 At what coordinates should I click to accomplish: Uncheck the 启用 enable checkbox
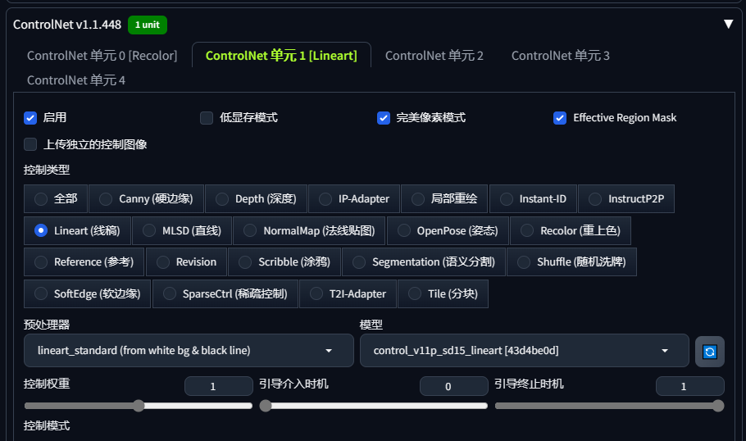31,117
